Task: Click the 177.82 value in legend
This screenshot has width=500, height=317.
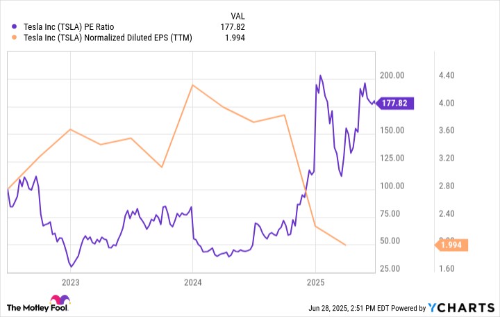Action: [x=233, y=27]
